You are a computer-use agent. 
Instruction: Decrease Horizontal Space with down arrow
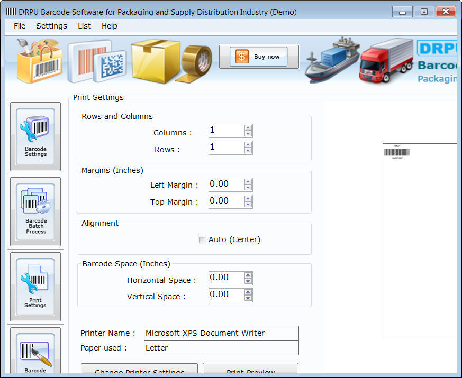pos(248,281)
